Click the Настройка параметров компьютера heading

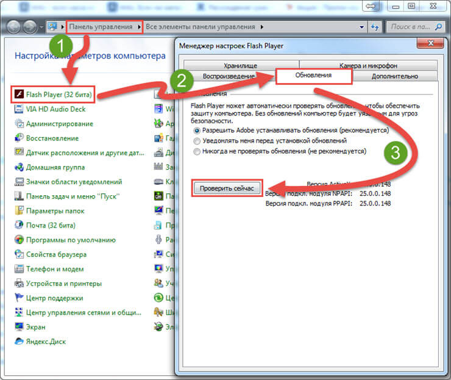click(90, 56)
